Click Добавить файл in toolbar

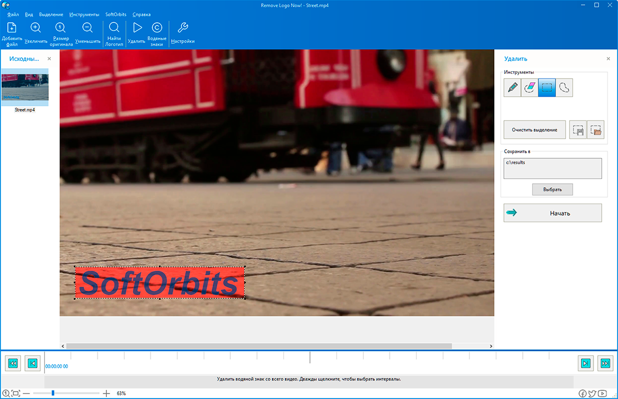pyautogui.click(x=11, y=33)
